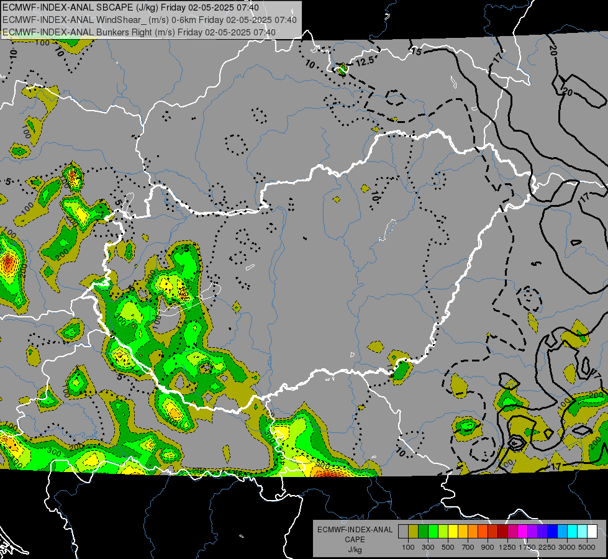Select the dark green legend swatch

click(x=423, y=531)
